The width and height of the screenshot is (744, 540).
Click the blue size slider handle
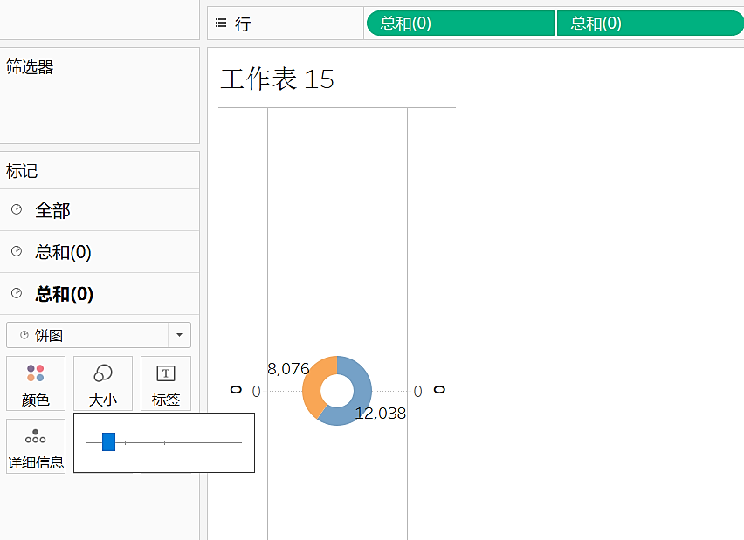tap(108, 442)
